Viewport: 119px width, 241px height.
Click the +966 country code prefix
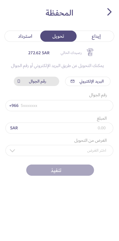coord(14,106)
